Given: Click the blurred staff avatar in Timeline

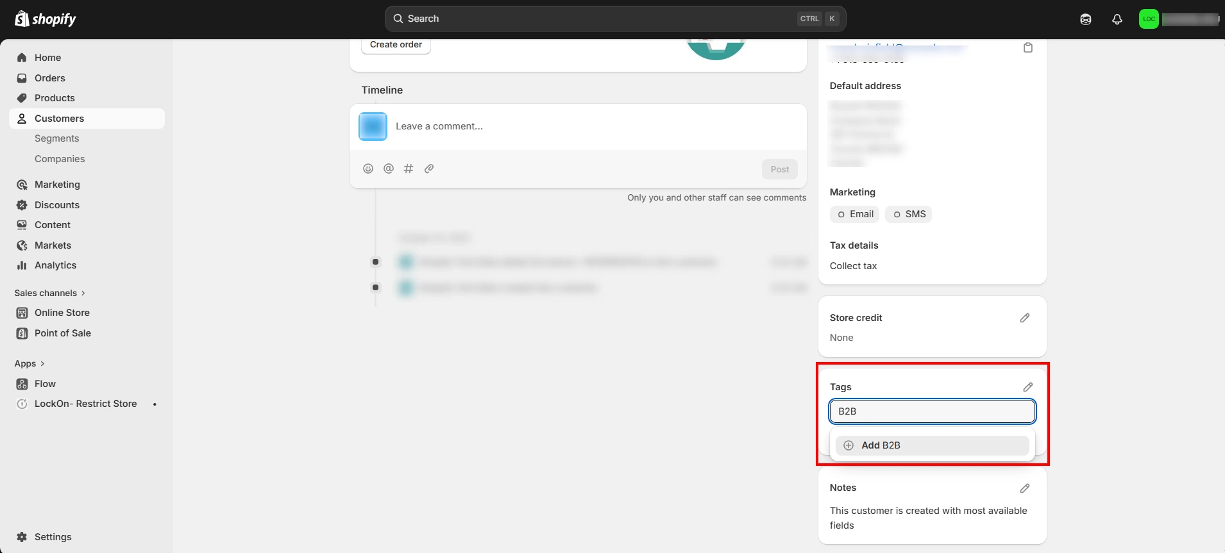Looking at the screenshot, I should pos(373,126).
